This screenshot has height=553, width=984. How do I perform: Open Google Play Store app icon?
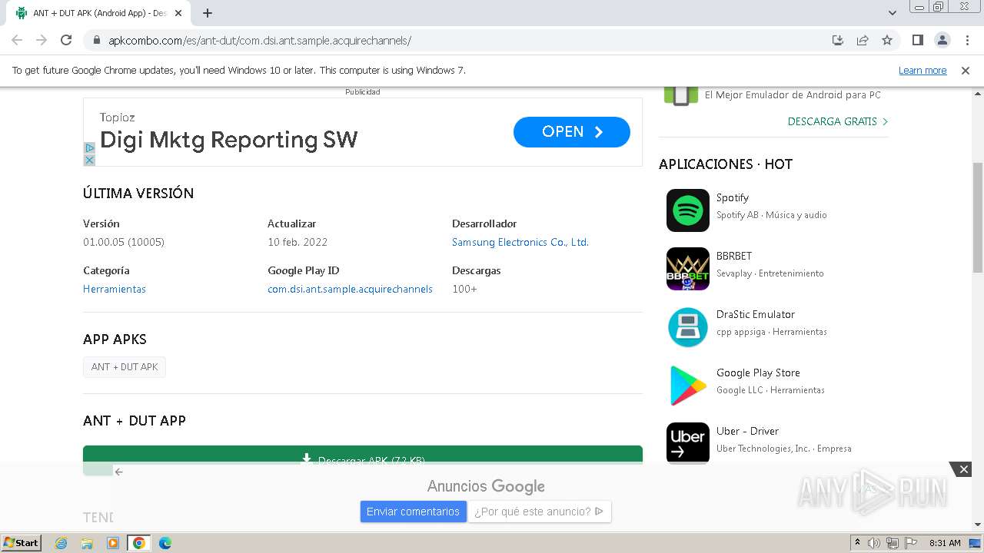[688, 386]
